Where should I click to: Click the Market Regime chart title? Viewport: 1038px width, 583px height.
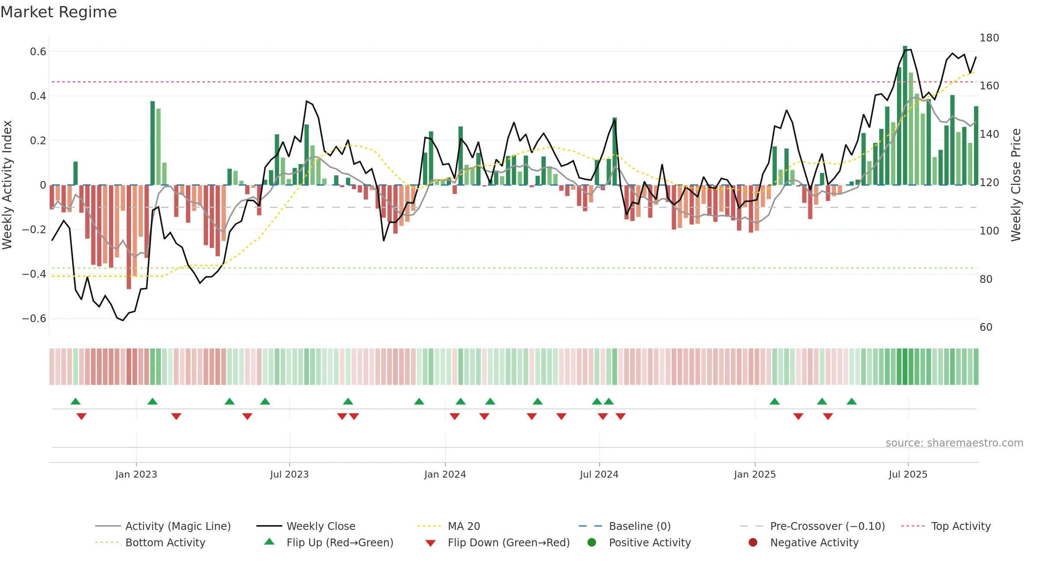(58, 12)
